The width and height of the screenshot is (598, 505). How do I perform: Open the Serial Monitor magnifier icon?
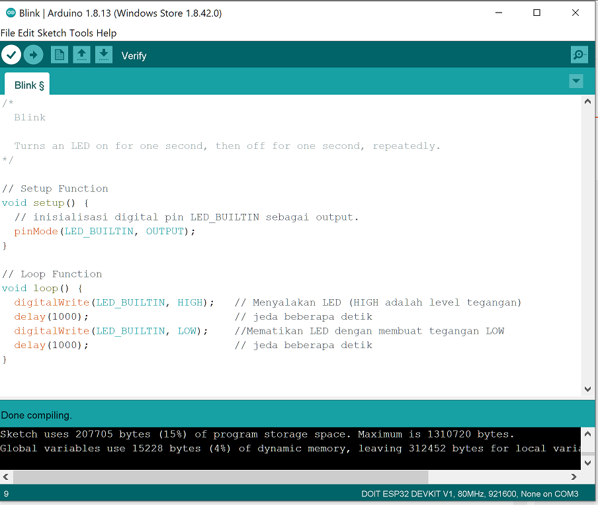579,55
